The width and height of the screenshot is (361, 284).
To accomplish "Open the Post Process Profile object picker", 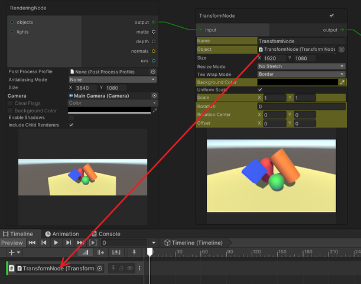I will coord(154,72).
